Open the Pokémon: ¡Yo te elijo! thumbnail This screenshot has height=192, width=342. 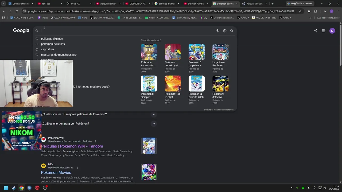point(173,83)
